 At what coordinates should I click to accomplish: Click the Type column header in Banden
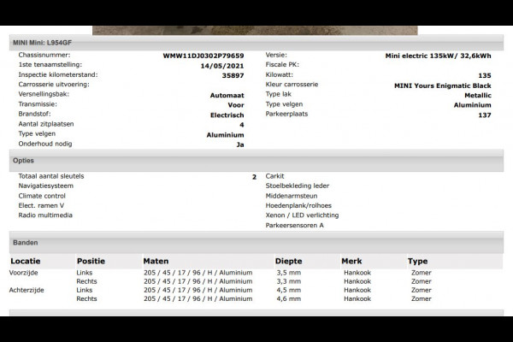(417, 262)
